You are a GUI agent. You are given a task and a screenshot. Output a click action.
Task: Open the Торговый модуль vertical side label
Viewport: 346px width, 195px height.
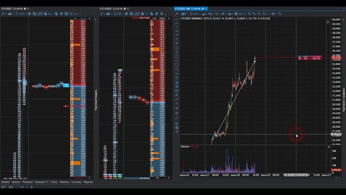(x=96, y=100)
